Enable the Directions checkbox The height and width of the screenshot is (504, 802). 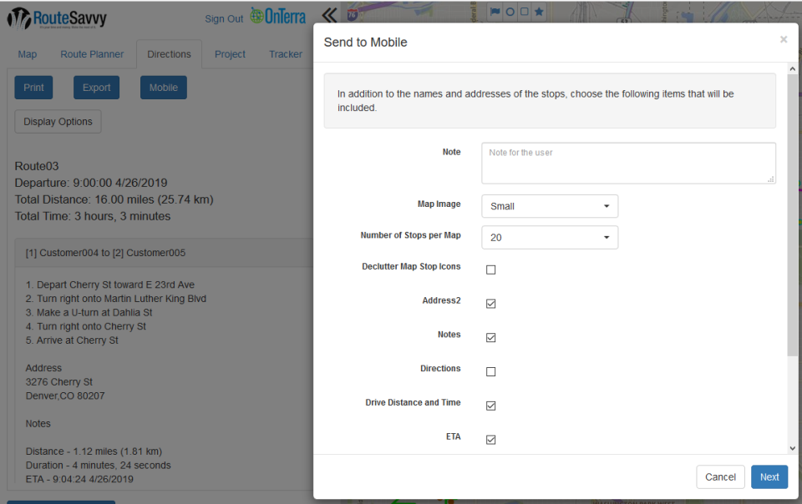point(490,370)
